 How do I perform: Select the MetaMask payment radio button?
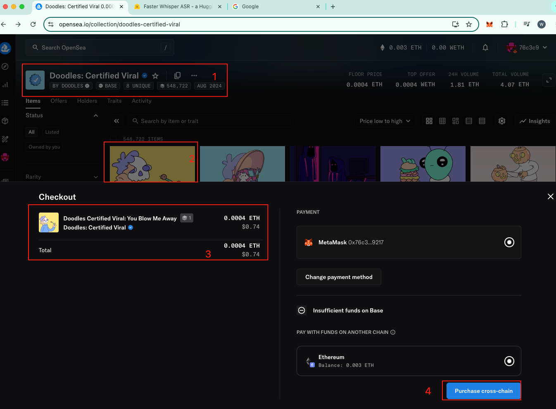pyautogui.click(x=509, y=242)
